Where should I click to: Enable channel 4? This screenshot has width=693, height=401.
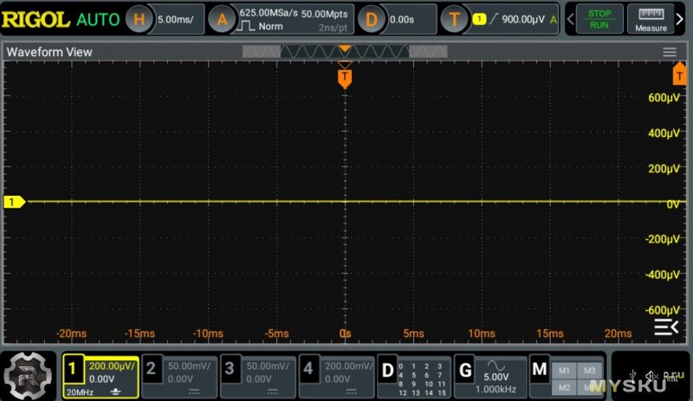(x=337, y=372)
